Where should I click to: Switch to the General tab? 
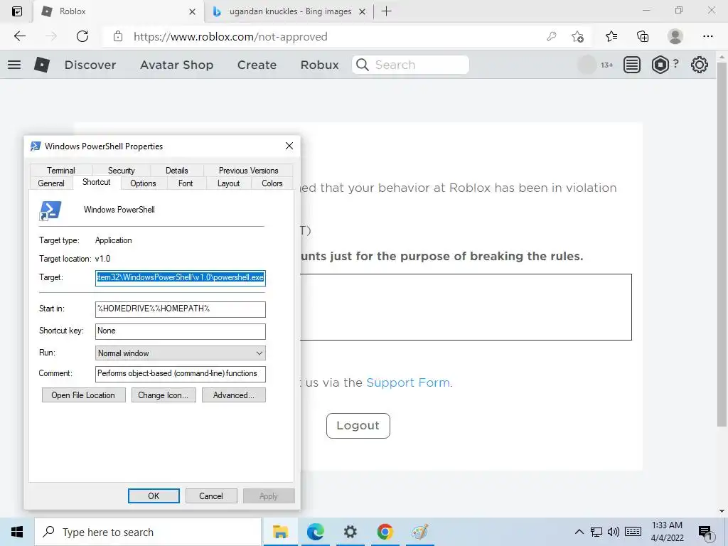click(51, 183)
